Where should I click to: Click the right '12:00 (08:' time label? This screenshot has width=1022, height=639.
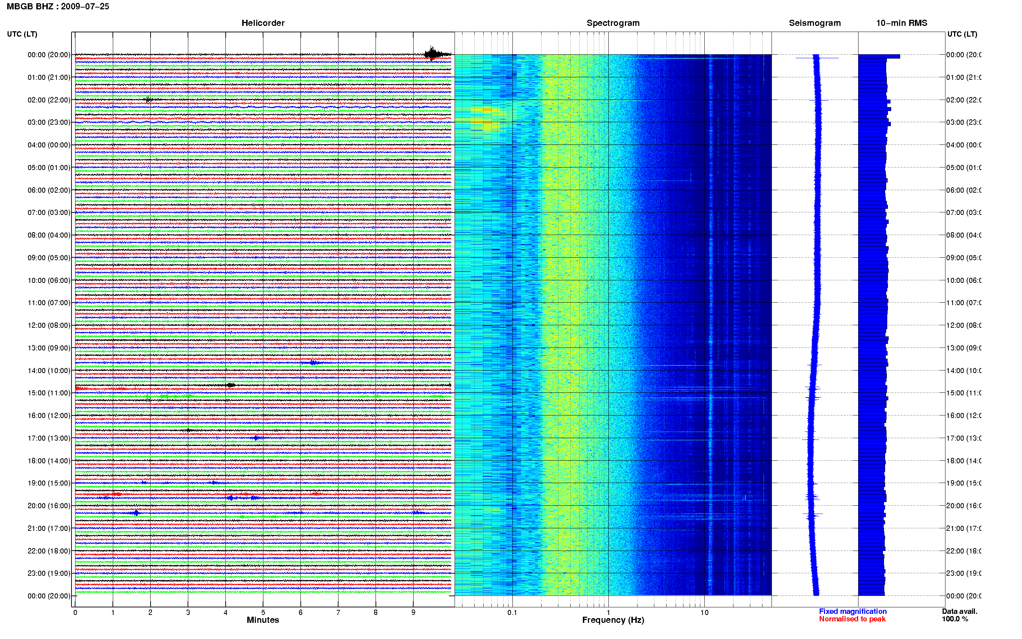(964, 325)
